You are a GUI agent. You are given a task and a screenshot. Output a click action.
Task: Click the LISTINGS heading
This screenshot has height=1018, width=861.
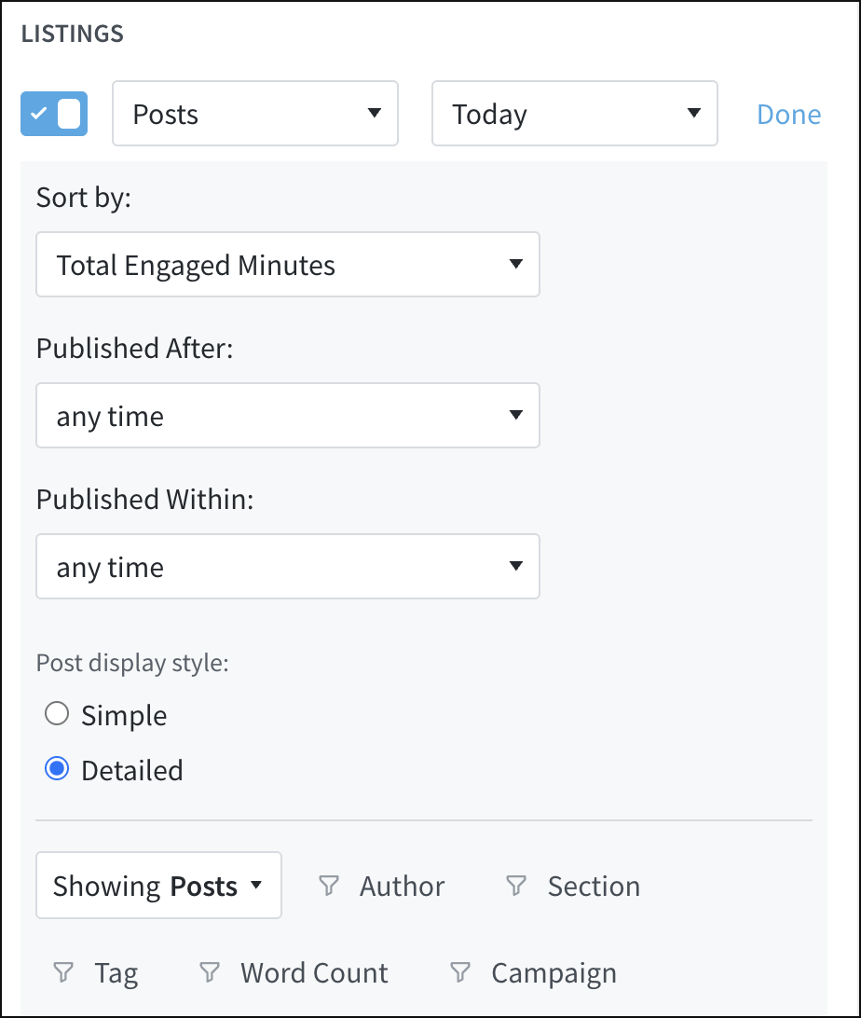(72, 34)
